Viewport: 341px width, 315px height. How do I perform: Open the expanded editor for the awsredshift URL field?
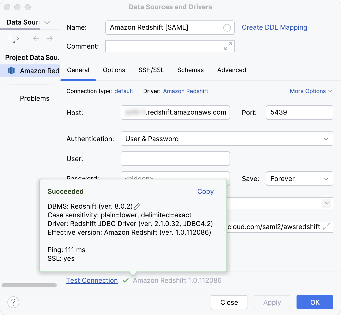[x=326, y=227]
